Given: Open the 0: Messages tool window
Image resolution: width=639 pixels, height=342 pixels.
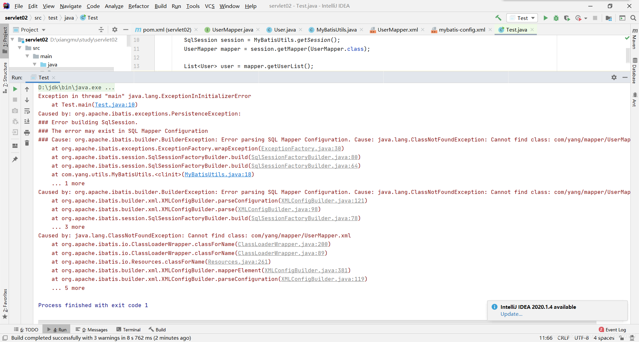Looking at the screenshot, I should coord(92,329).
